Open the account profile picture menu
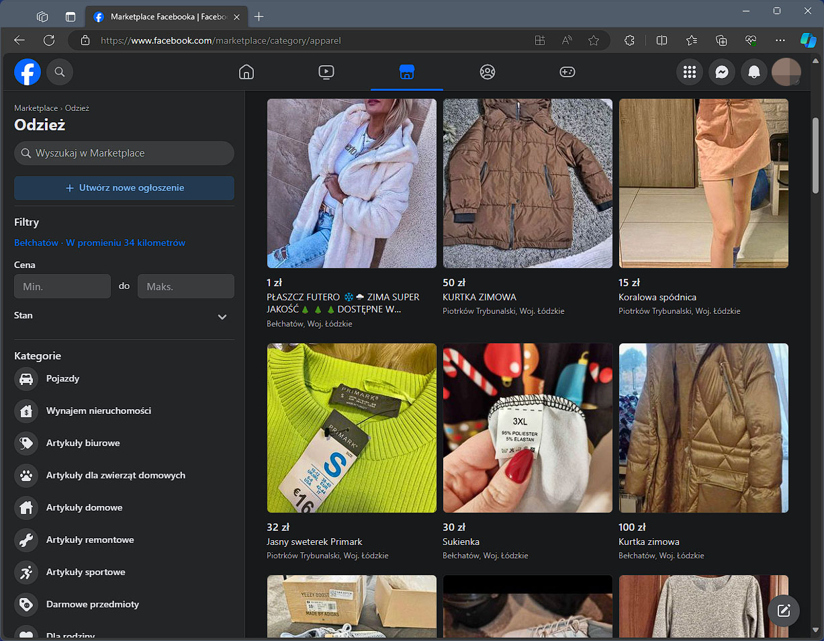 pos(786,72)
